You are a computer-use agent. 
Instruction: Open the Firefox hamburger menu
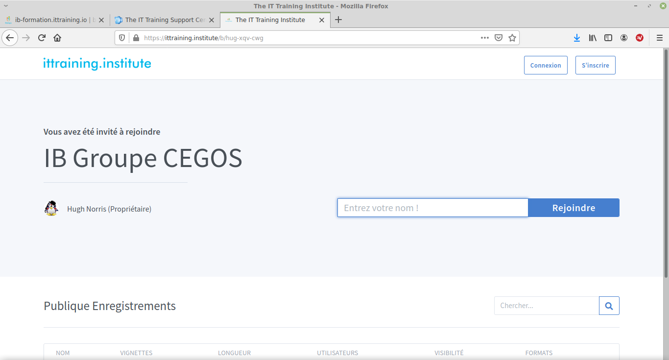click(659, 38)
